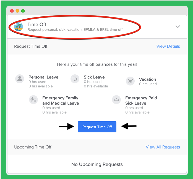Click the Request Time Off section header

[x=31, y=46]
